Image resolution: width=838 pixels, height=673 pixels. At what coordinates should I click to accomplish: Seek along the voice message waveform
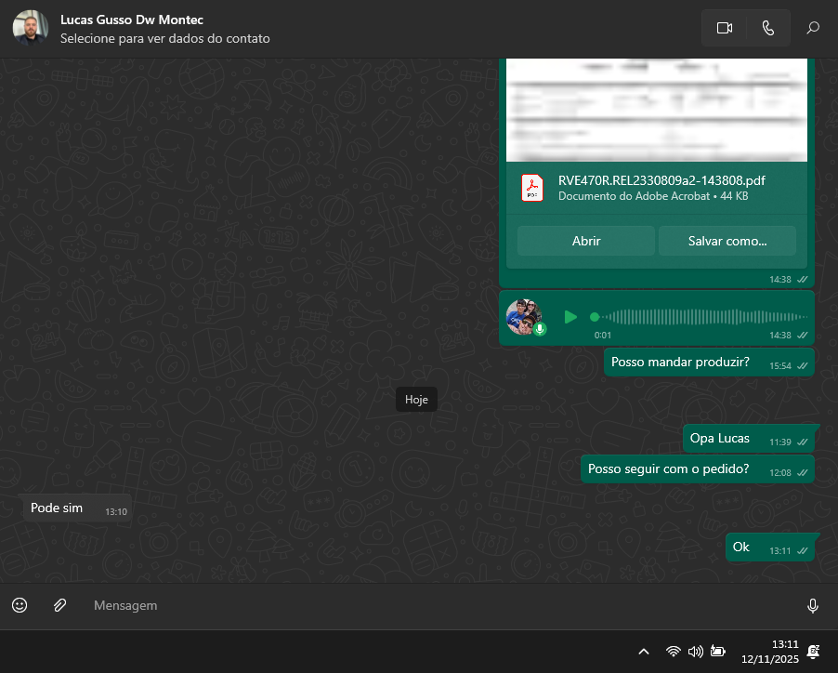tap(697, 317)
